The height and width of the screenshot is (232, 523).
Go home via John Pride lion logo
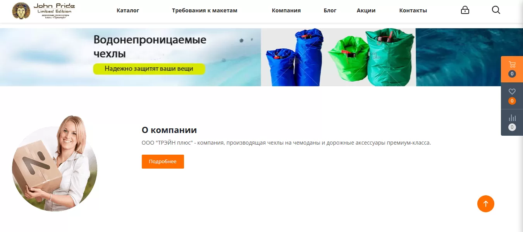click(x=43, y=11)
